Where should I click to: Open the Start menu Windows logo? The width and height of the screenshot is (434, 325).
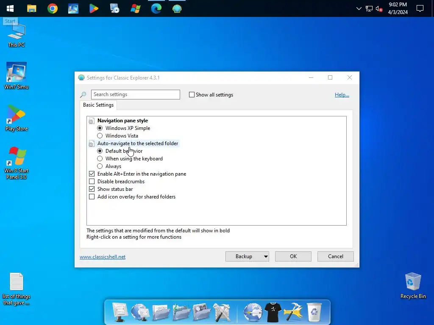click(10, 8)
